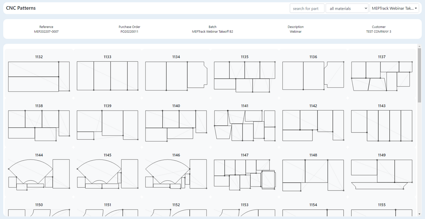The width and height of the screenshot is (425, 219).
Task: Click the scrollbar up arrow
Action: tap(419, 46)
